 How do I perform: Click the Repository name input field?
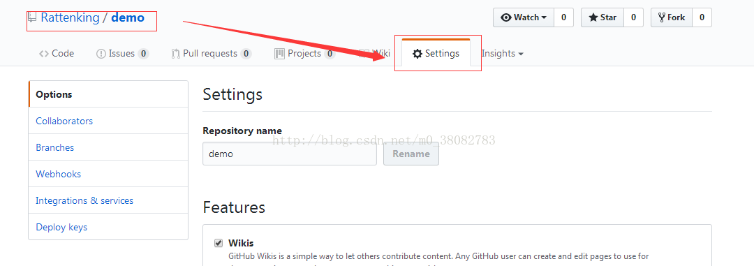(x=290, y=154)
